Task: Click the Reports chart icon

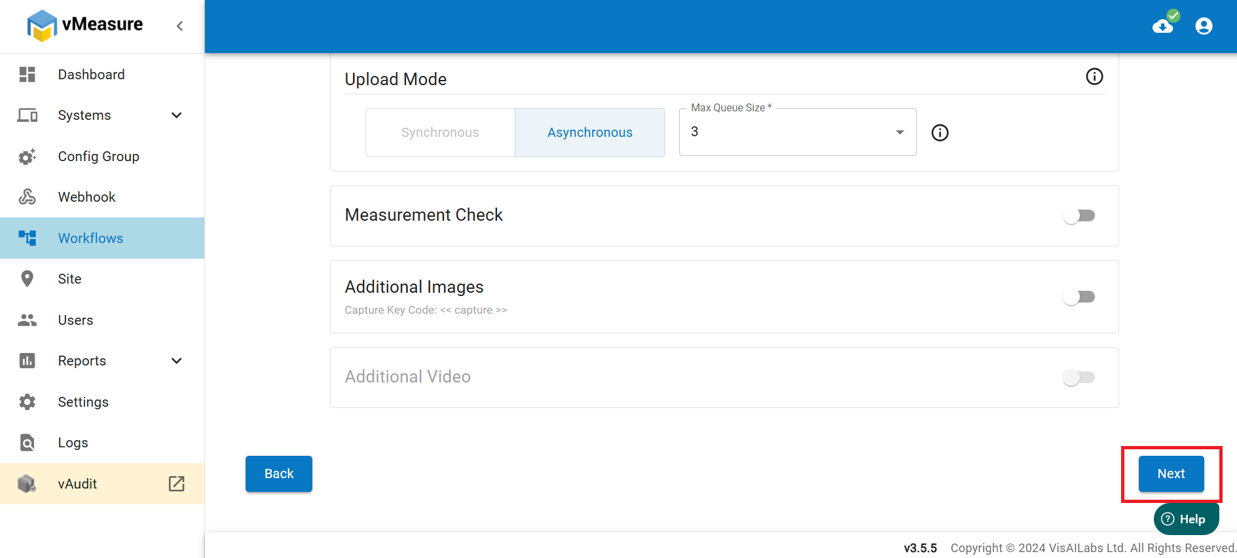Action: pyautogui.click(x=28, y=361)
